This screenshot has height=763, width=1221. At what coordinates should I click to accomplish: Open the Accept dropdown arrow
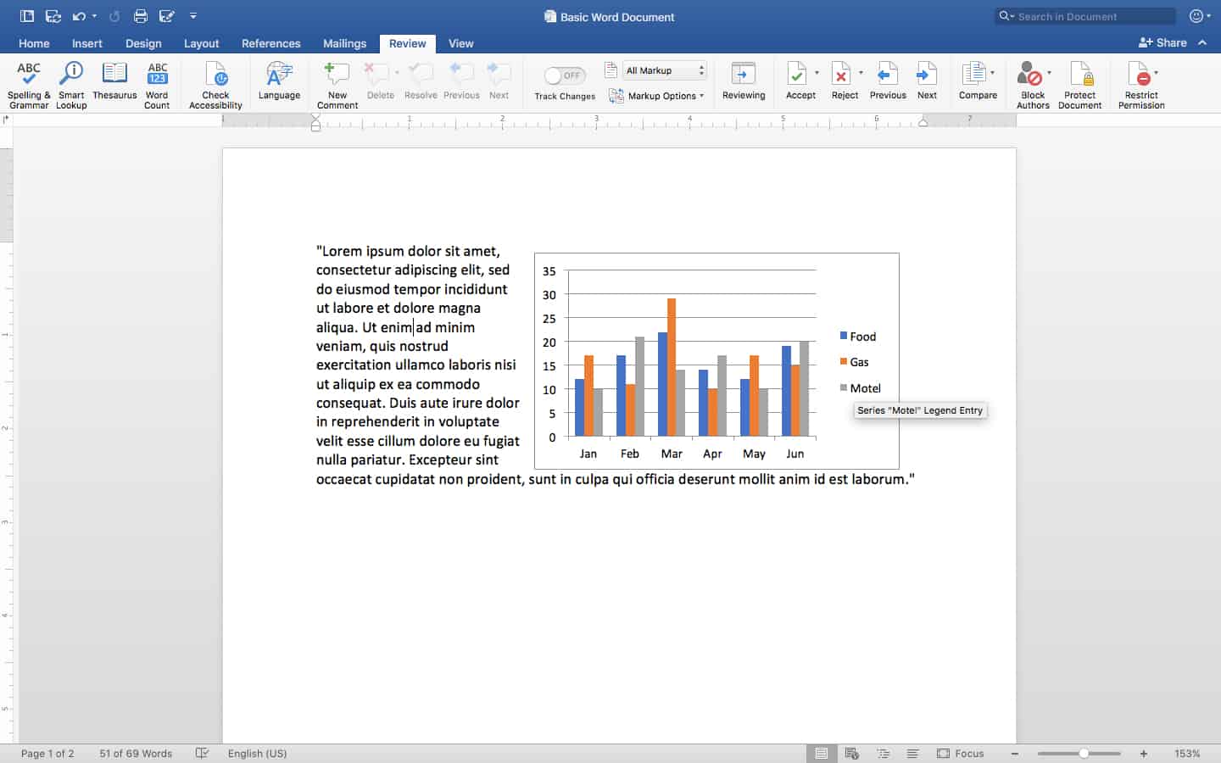(817, 73)
